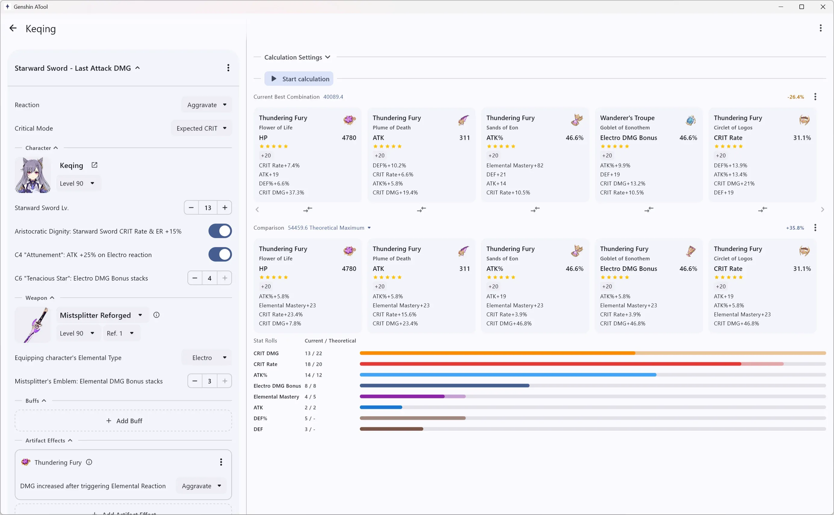Image resolution: width=834 pixels, height=515 pixels.
Task: Collapse the Character section
Action: (x=42, y=148)
